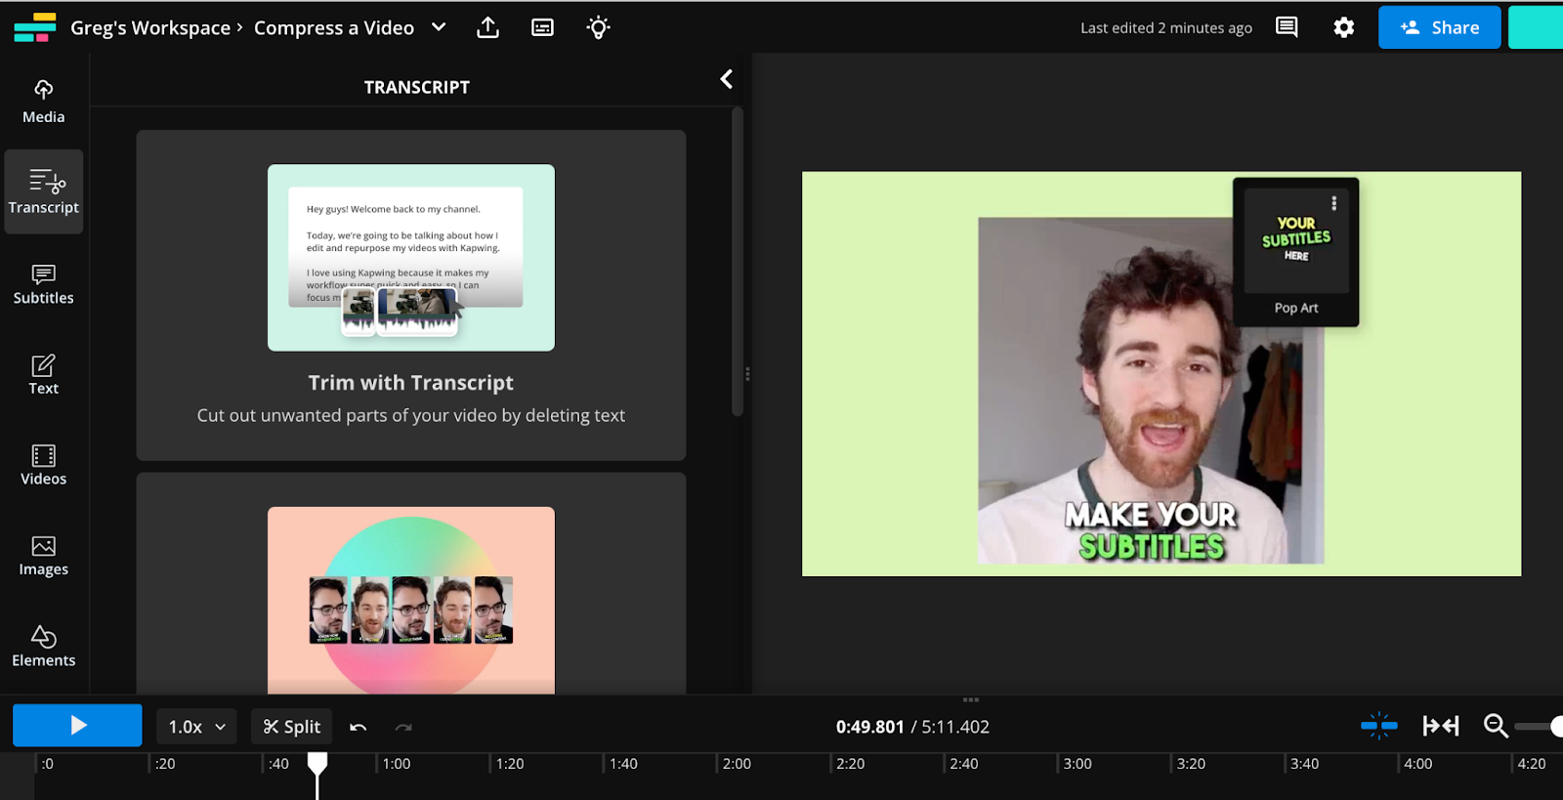Click the Split button
Image resolution: width=1563 pixels, height=800 pixels.
click(x=291, y=727)
